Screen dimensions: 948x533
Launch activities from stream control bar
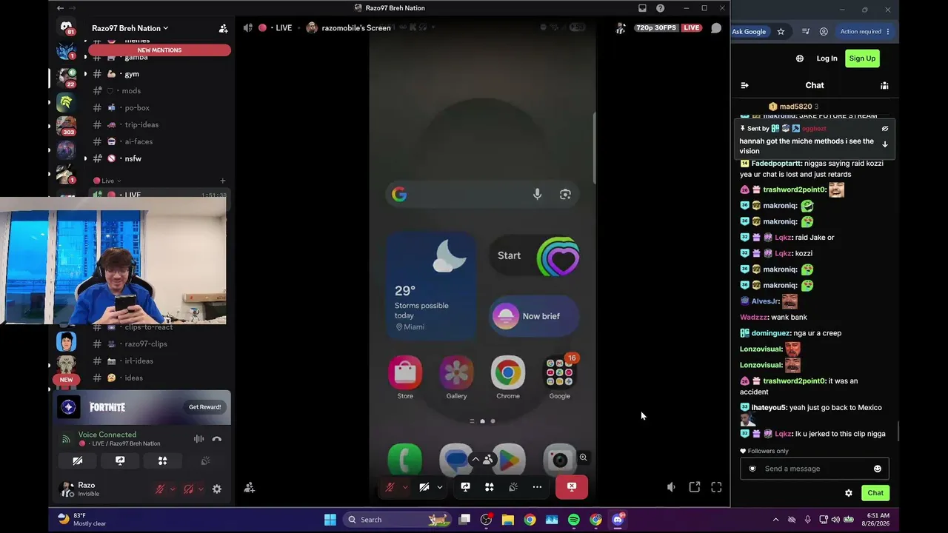tap(489, 487)
